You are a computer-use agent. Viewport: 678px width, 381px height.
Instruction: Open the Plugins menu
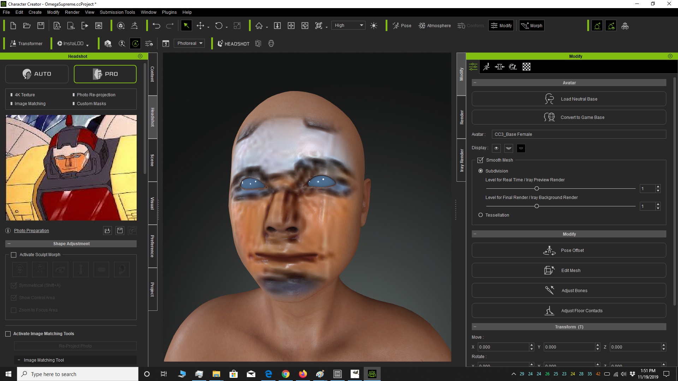point(169,12)
